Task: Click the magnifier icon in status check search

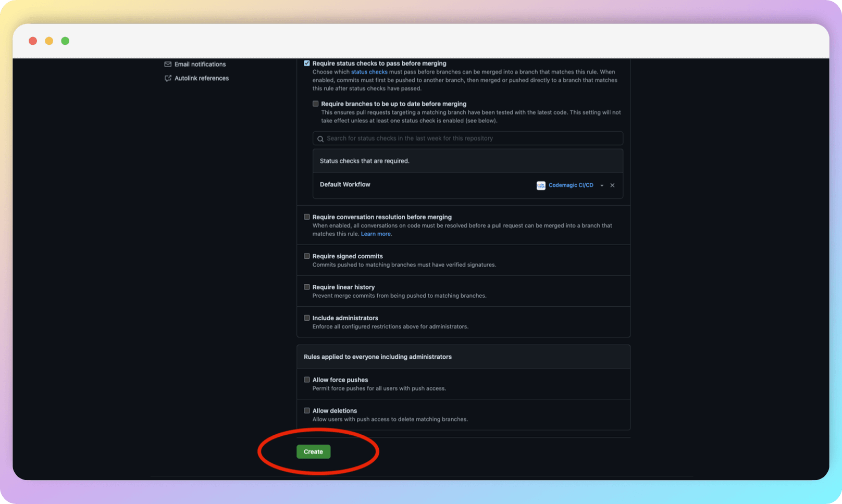Action: [320, 138]
